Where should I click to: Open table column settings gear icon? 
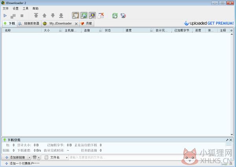pos(231,30)
